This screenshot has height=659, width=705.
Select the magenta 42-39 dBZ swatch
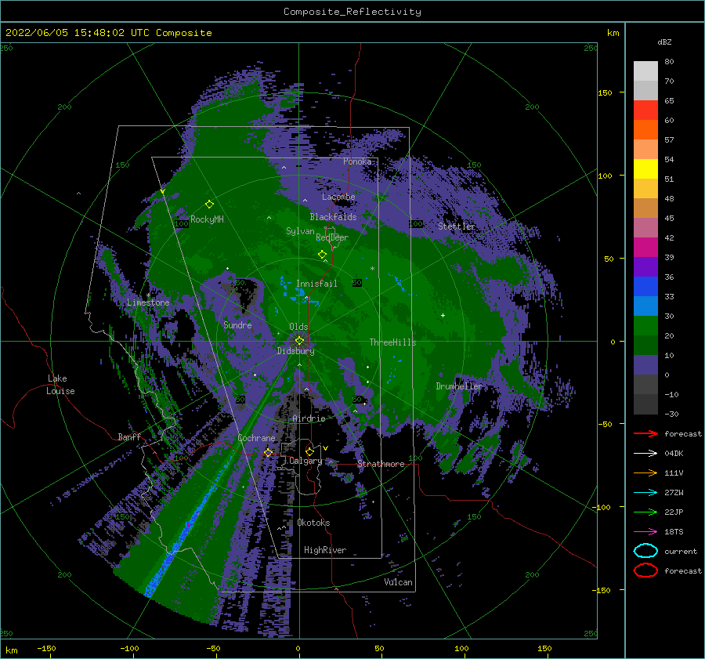(x=645, y=247)
